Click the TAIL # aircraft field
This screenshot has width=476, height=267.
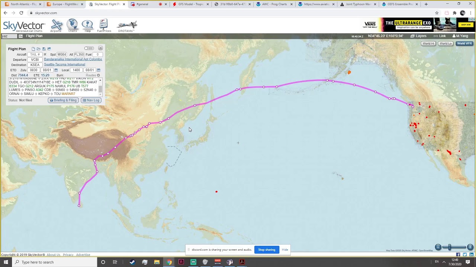[x=35, y=55]
